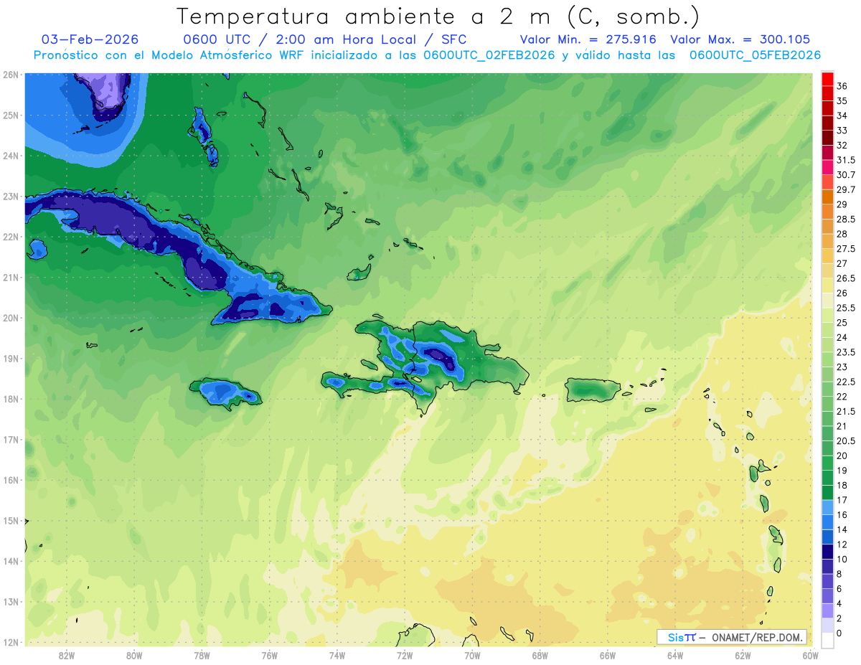Click the '70W' longitude label

click(472, 655)
